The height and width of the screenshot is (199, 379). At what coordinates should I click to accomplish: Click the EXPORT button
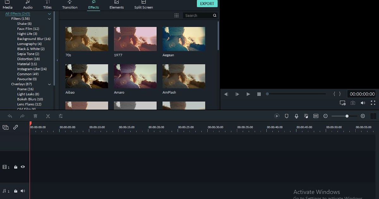point(207,3)
